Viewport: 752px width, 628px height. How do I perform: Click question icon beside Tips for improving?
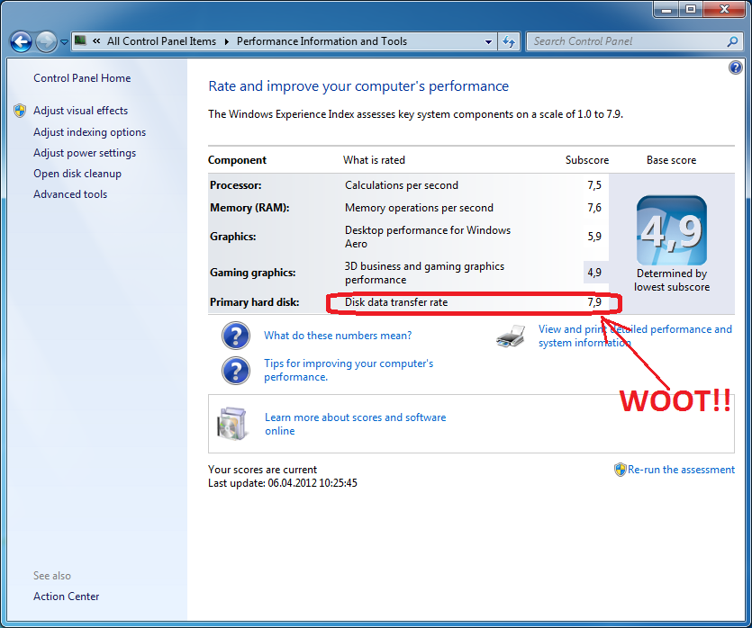click(235, 371)
